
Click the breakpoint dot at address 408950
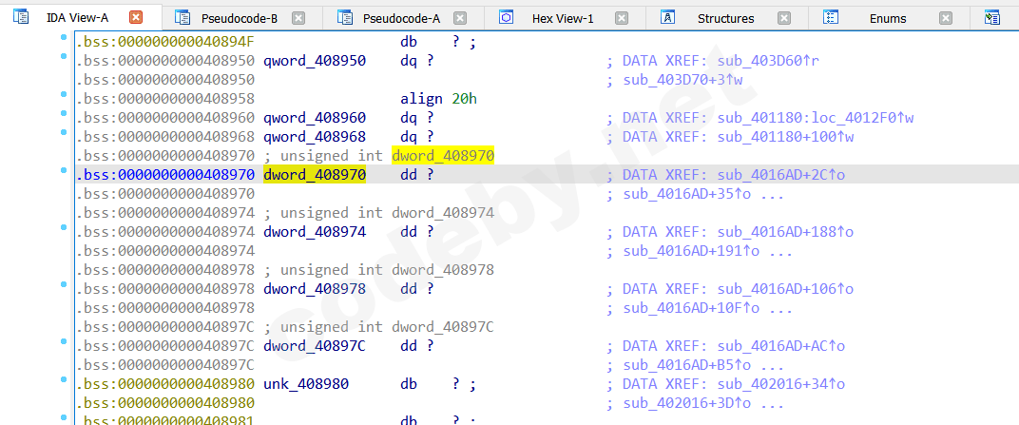[64, 56]
